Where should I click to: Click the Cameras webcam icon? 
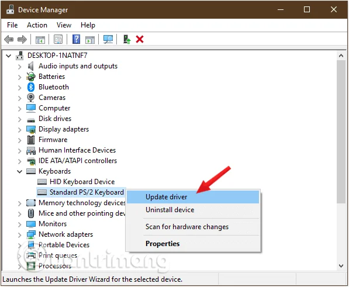coord(31,98)
